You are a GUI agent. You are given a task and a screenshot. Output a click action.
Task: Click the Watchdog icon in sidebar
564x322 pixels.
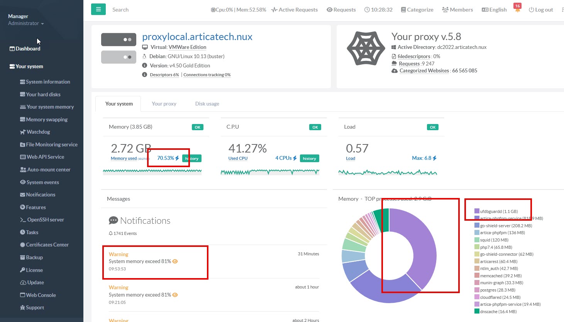point(23,132)
